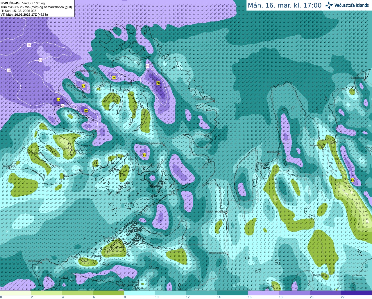Click the Flateyri place label
The width and height of the screenshot is (372, 299).
point(72,85)
